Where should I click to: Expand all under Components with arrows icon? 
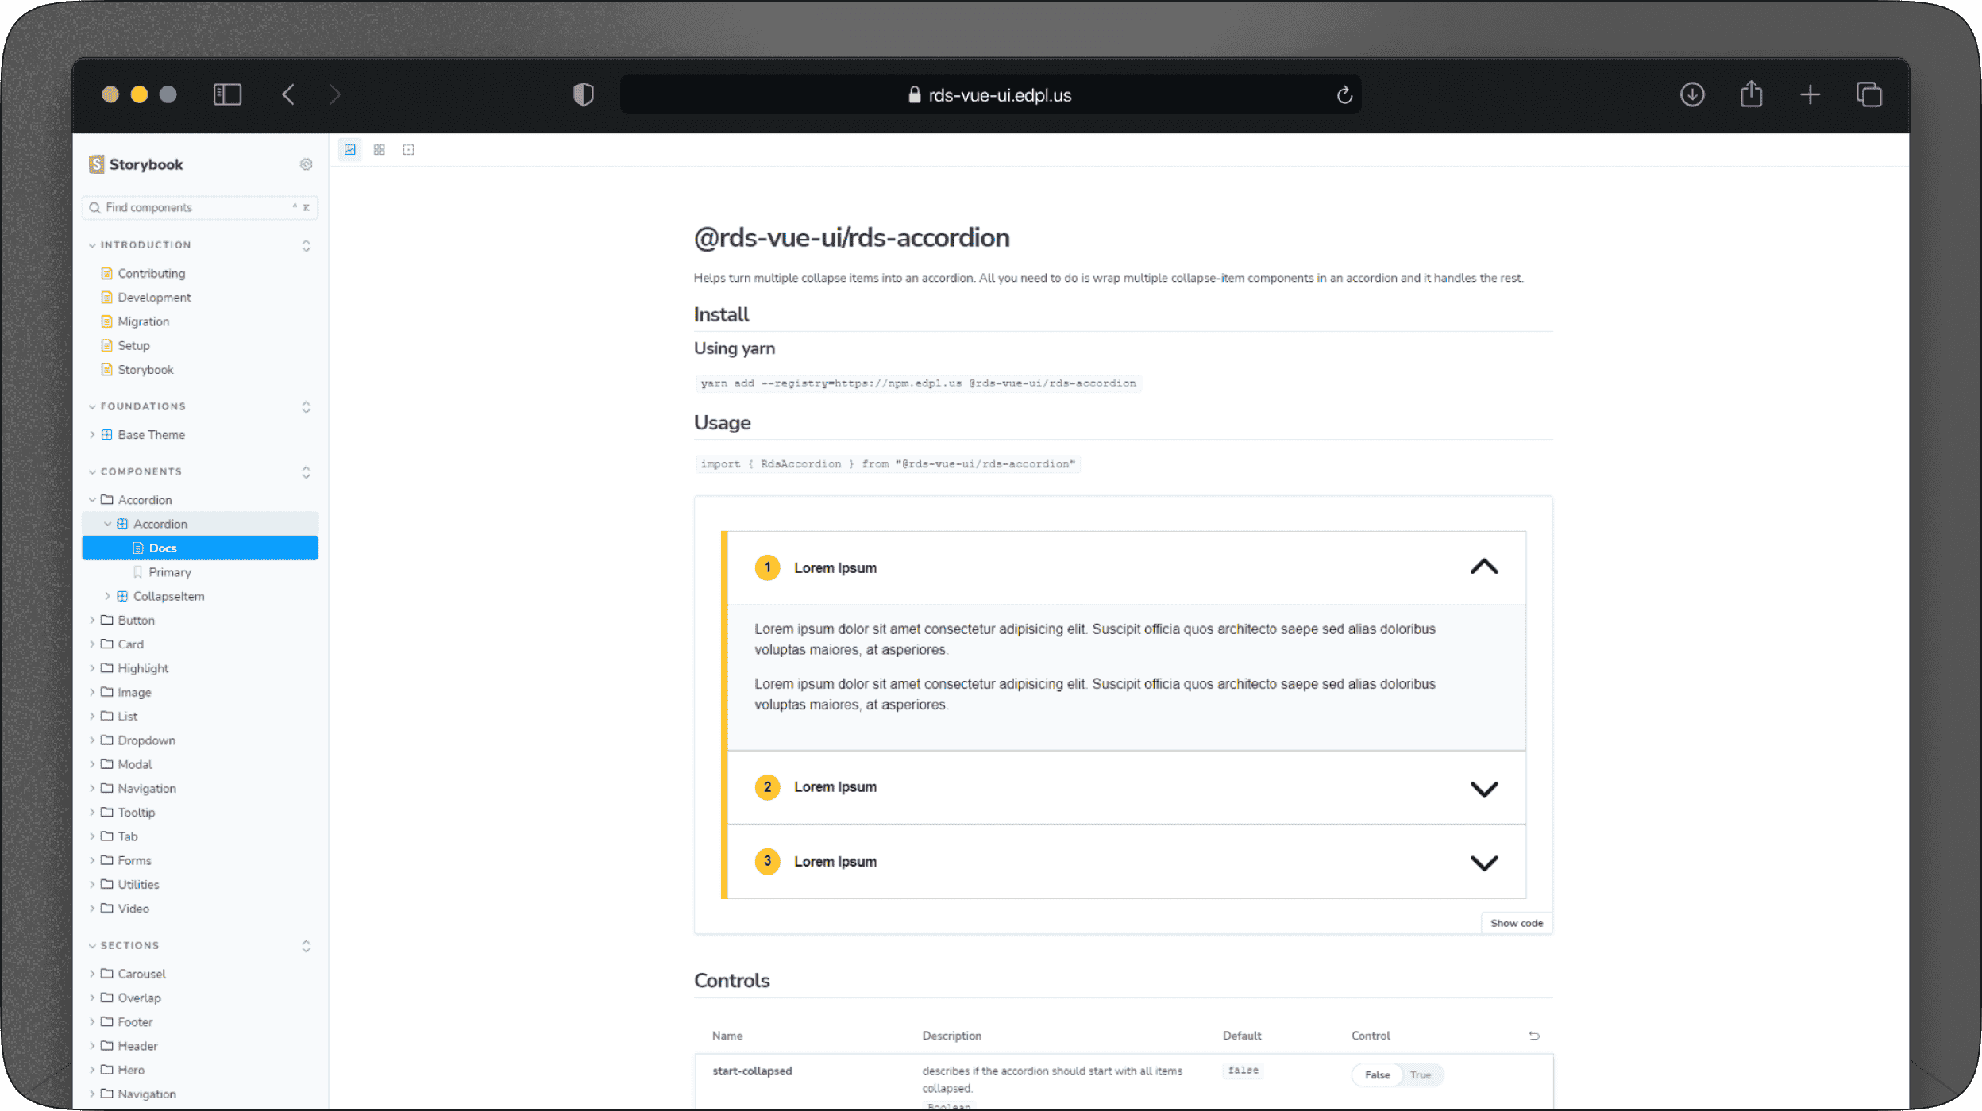pyautogui.click(x=306, y=471)
